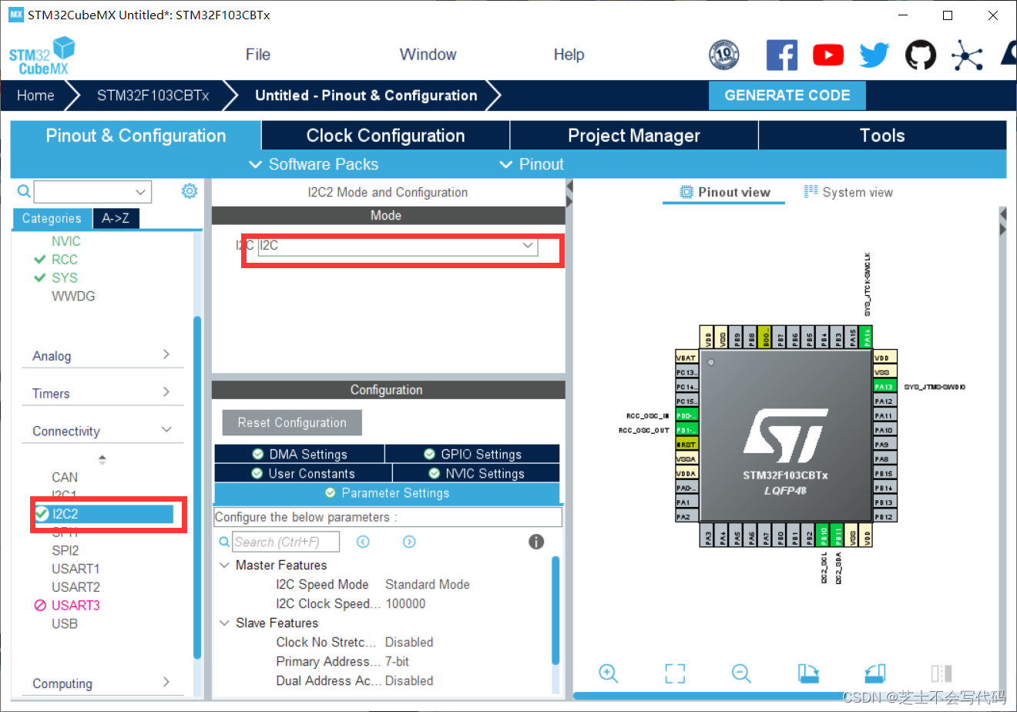Open the Twitter link icon
The width and height of the screenshot is (1017, 712).
(x=874, y=55)
